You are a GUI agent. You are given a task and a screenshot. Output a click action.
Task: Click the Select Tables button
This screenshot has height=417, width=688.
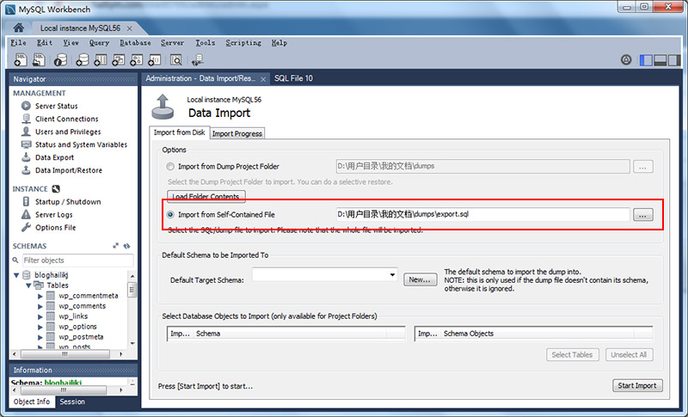(x=572, y=355)
